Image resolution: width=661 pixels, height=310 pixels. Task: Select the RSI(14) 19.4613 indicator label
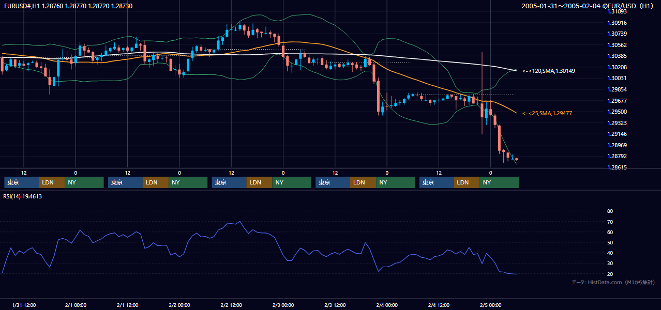23,196
